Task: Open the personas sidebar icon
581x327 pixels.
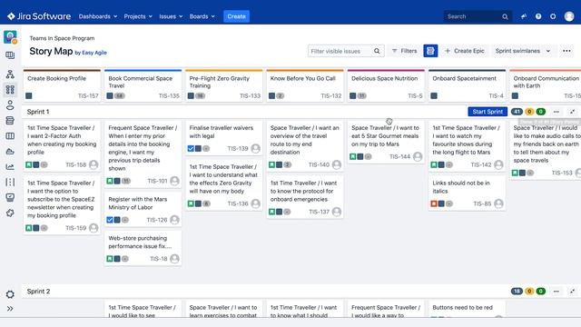Action: 10,105
